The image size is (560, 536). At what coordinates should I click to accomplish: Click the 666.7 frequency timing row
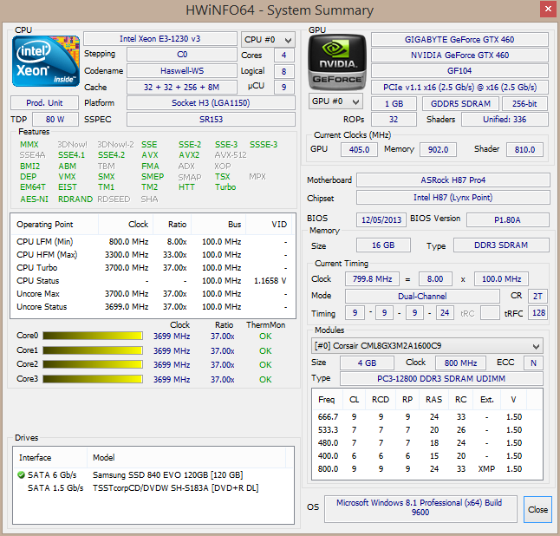point(427,417)
